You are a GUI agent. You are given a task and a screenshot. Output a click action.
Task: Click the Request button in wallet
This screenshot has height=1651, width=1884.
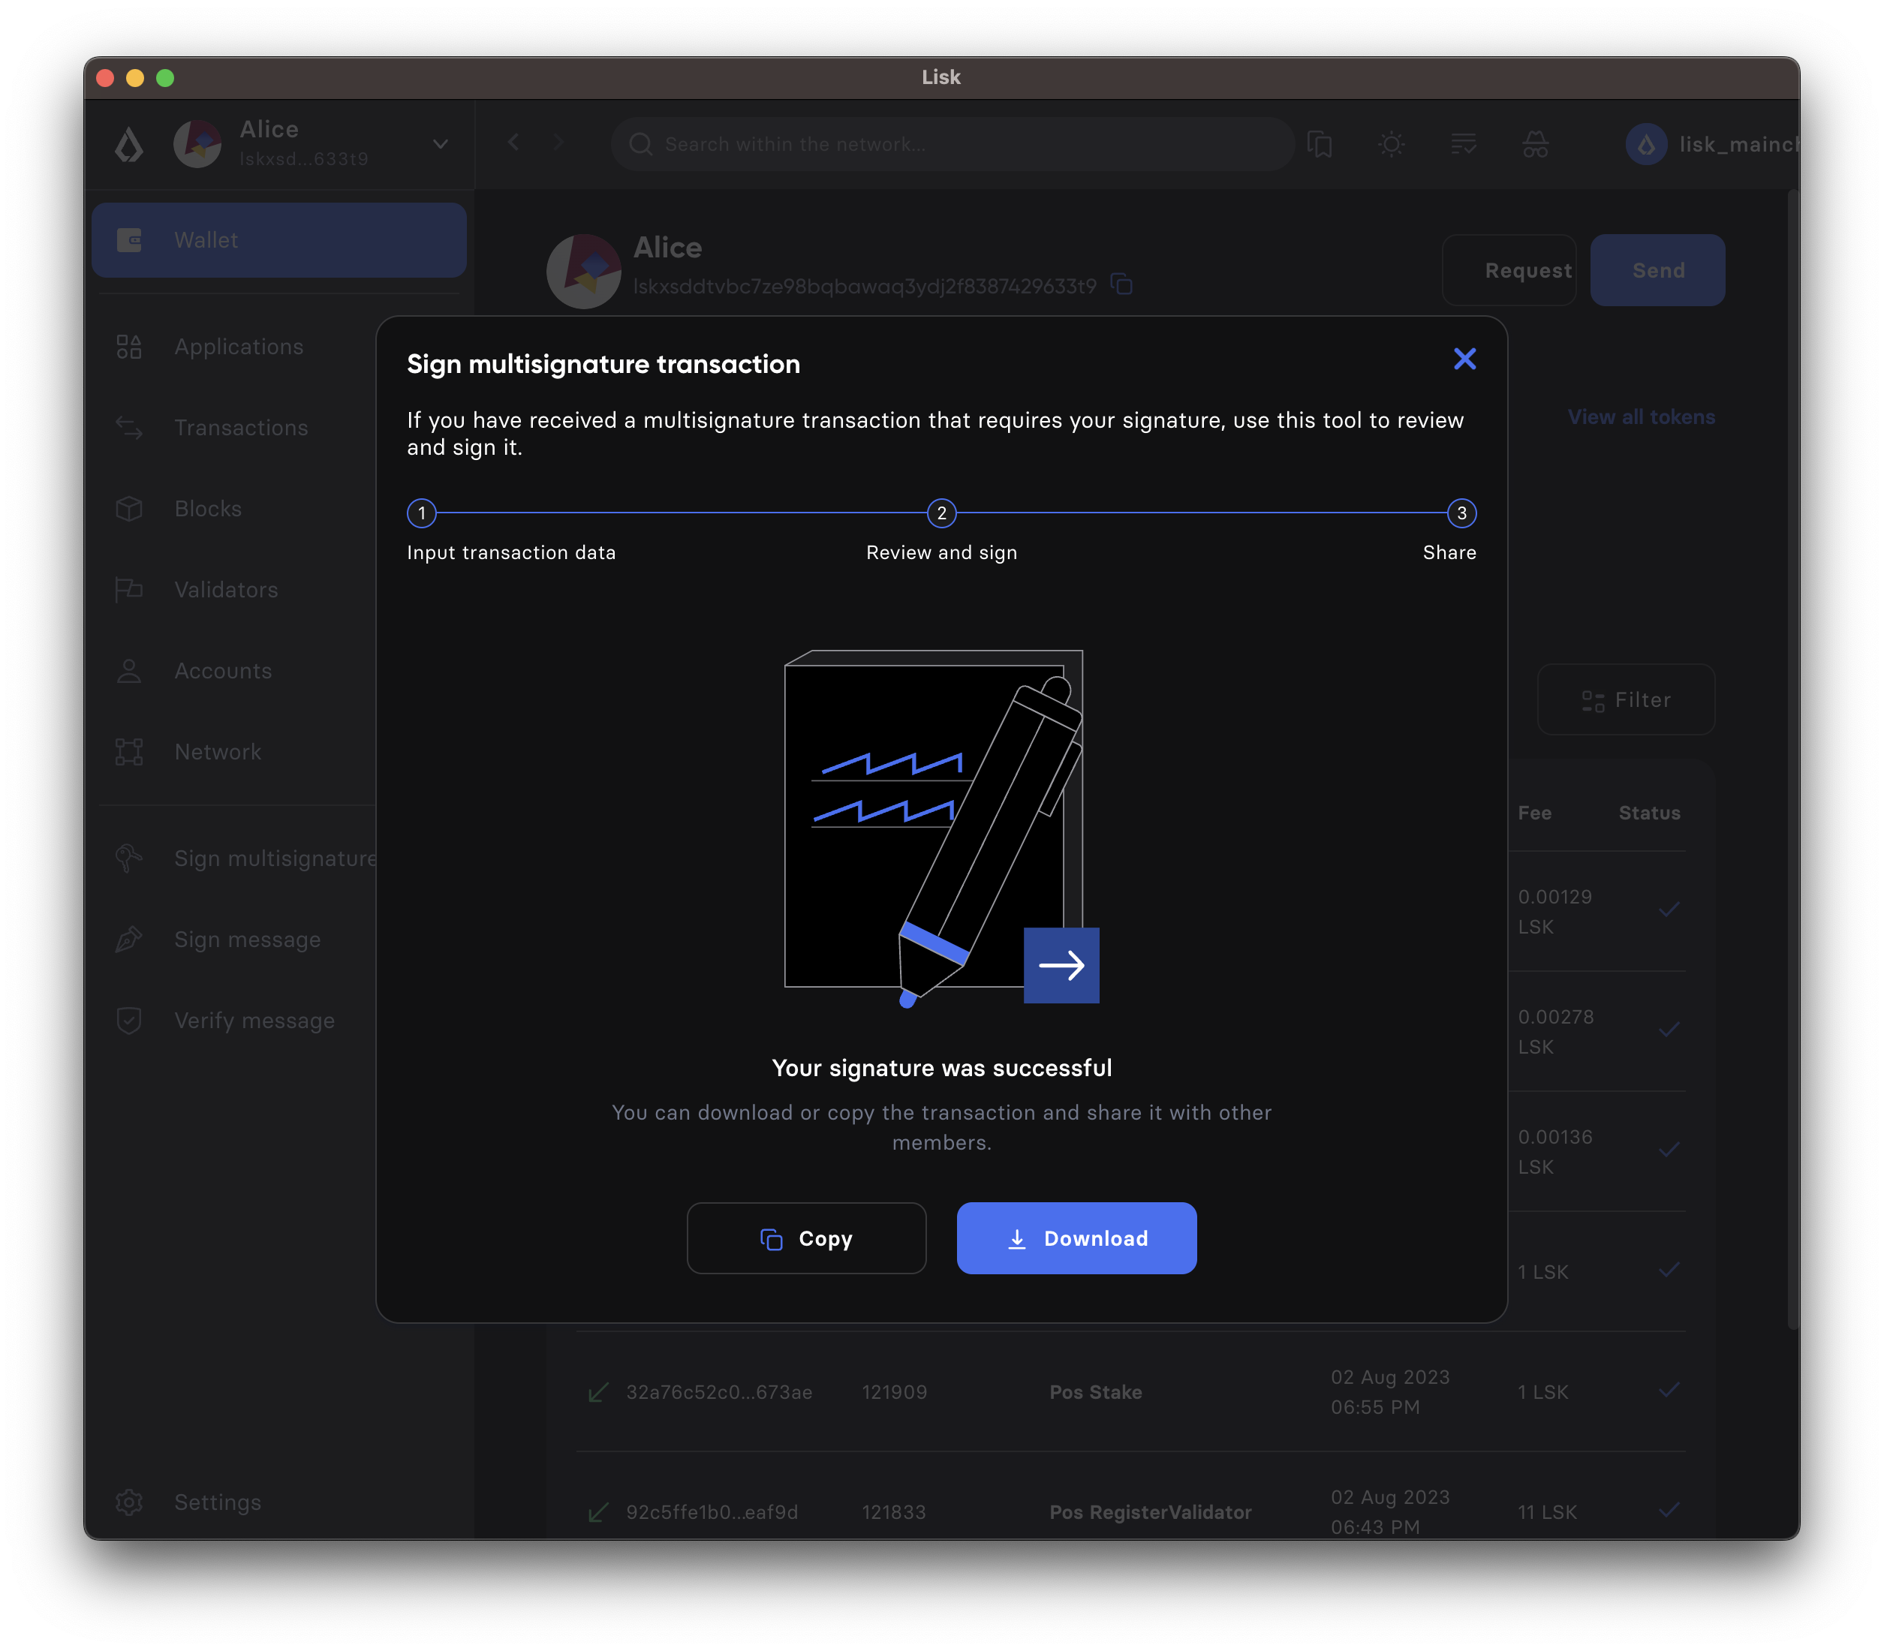pyautogui.click(x=1525, y=269)
